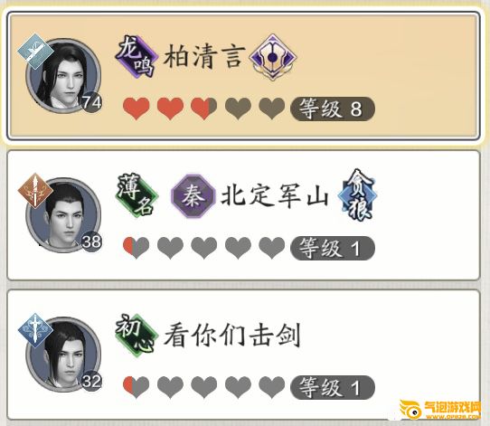Click the 薄名 green title badge
The width and height of the screenshot is (490, 426).
(137, 195)
